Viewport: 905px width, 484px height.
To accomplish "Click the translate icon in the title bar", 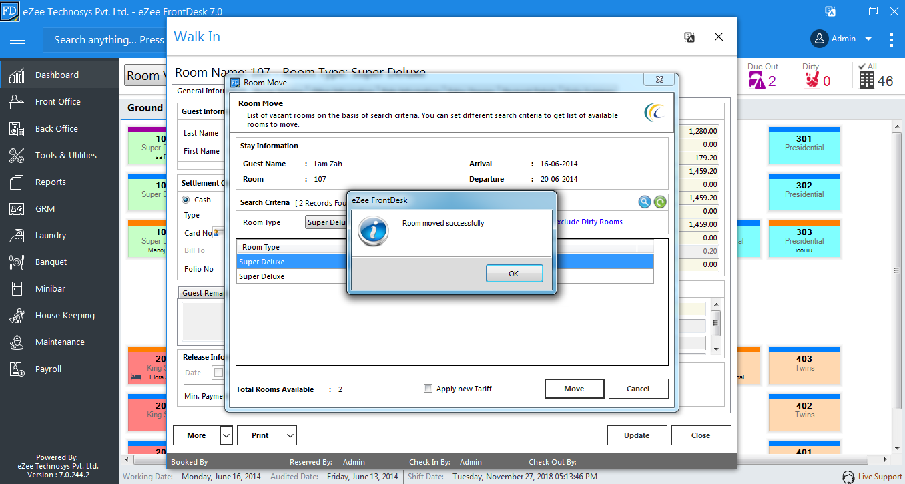I will [x=830, y=11].
